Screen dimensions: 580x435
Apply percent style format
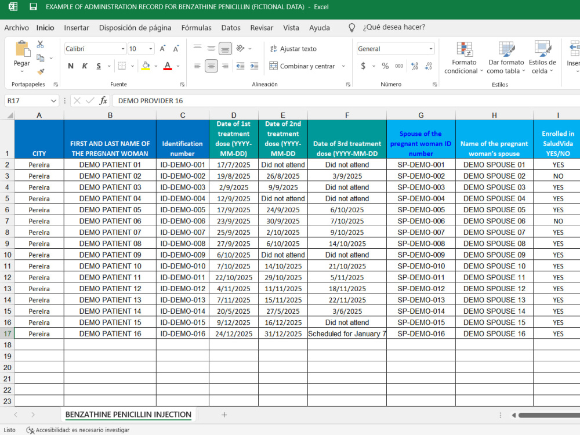click(x=385, y=66)
